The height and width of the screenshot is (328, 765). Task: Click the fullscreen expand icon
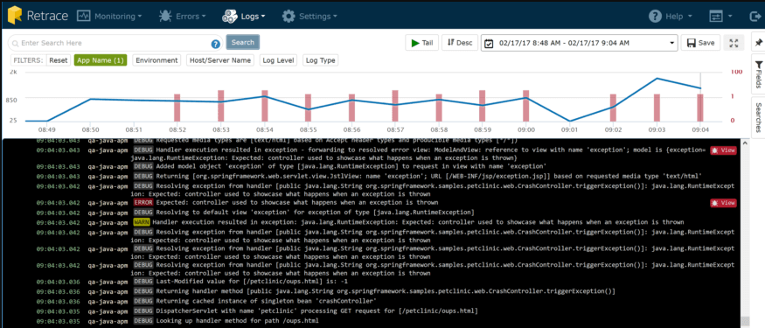point(734,43)
